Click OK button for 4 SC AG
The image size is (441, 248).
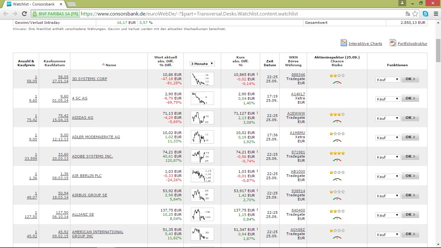(x=410, y=98)
